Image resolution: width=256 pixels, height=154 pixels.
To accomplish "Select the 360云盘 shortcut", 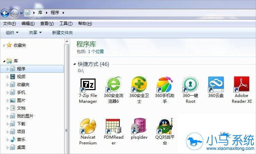I will (216, 87).
